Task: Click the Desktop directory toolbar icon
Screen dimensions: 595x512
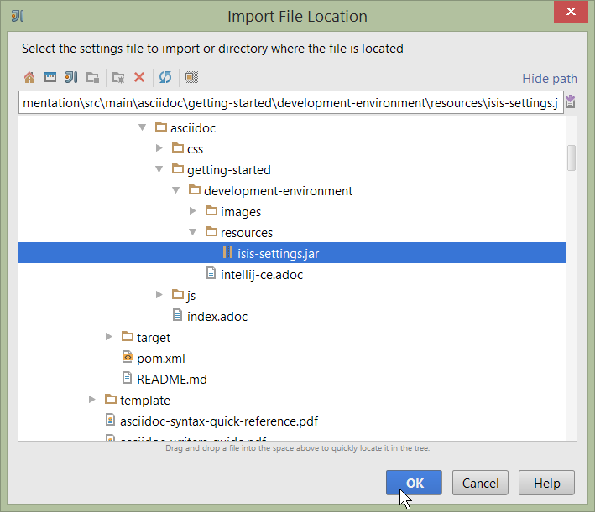Action: 50,77
